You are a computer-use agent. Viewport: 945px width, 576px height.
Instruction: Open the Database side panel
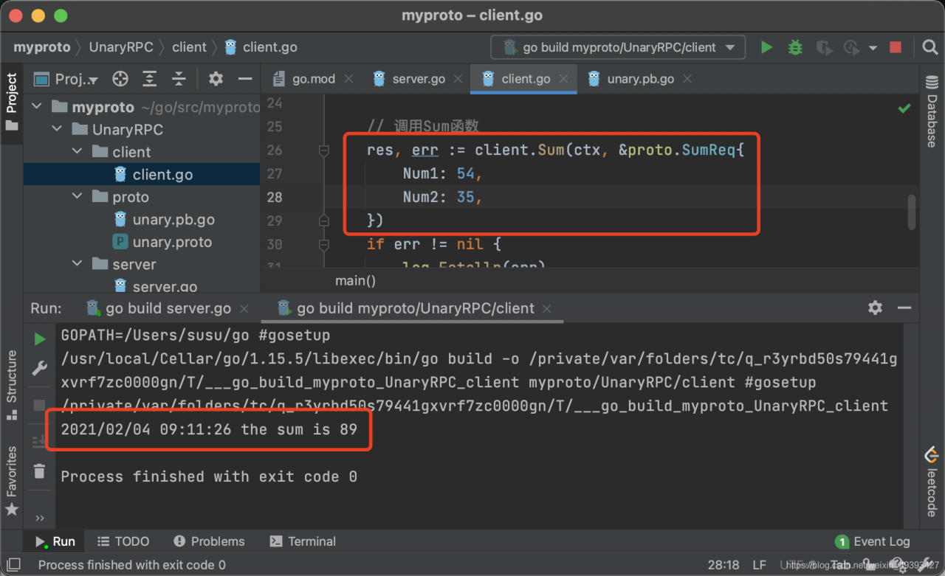(x=932, y=111)
